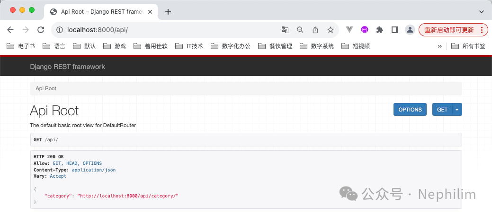The height and width of the screenshot is (214, 492).
Task: View site information icon in address bar
Action: (x=60, y=30)
